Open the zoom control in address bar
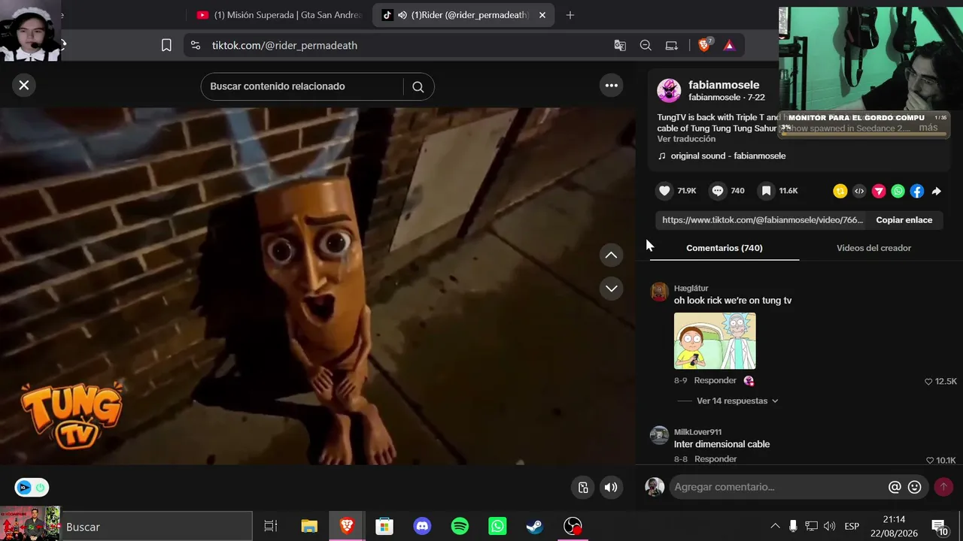 click(x=646, y=45)
